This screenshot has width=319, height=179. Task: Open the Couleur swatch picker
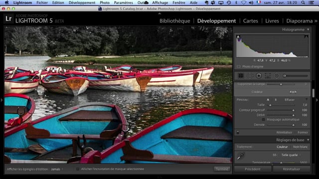pos(293,92)
